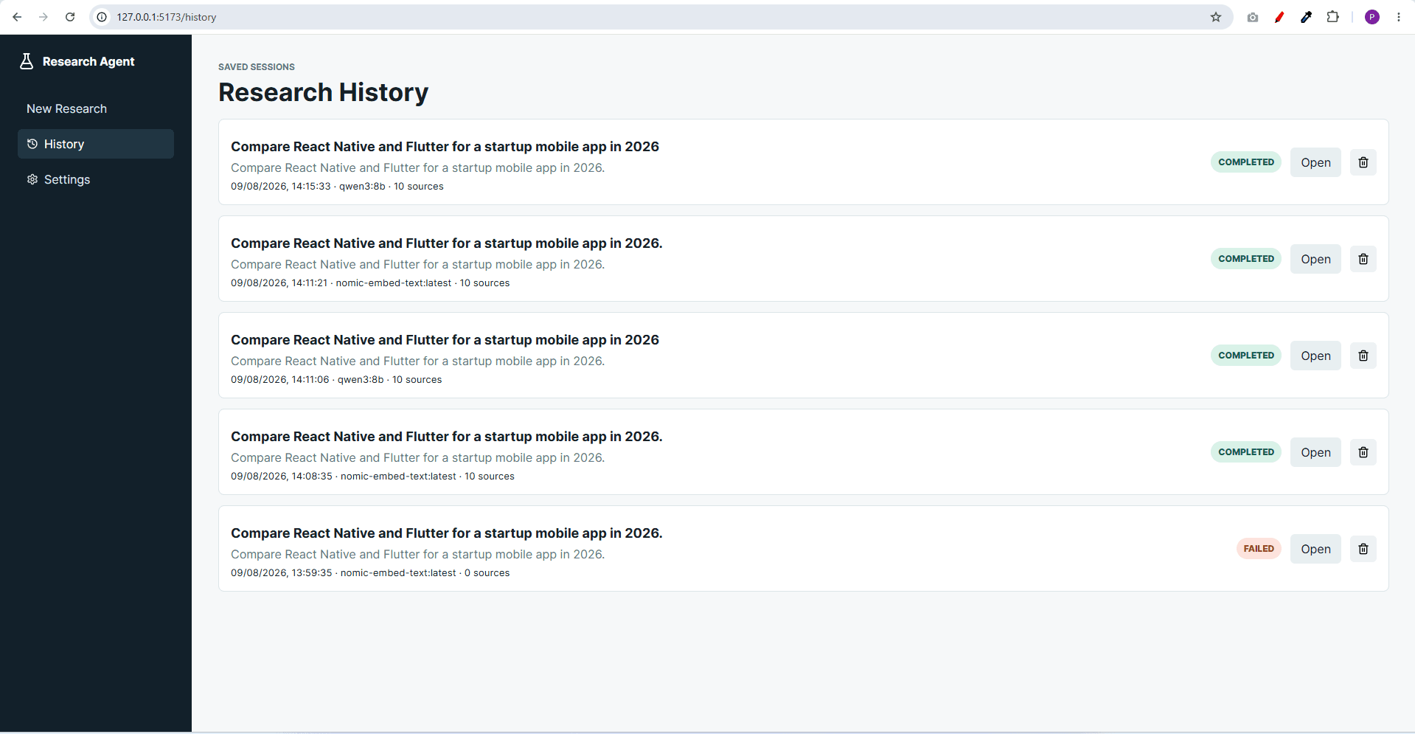The image size is (1415, 734).
Task: Click the title of the 14:11:21 session
Action: [x=447, y=243]
